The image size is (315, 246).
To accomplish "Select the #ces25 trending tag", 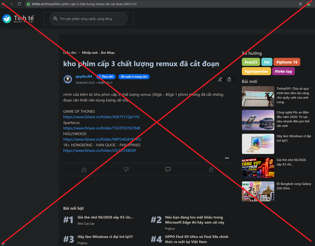I will pos(251,62).
